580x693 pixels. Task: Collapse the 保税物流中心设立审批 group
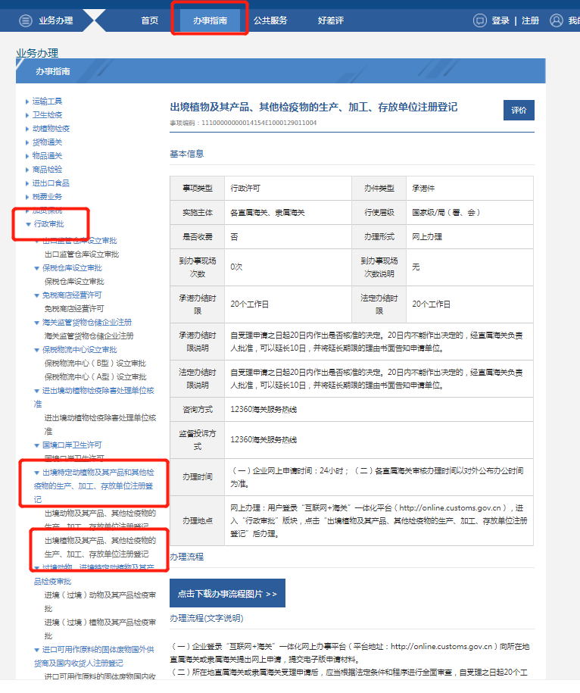36,350
